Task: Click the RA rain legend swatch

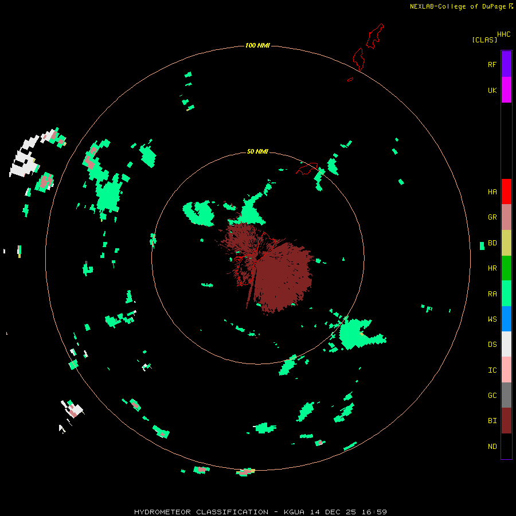Action: tap(506, 294)
